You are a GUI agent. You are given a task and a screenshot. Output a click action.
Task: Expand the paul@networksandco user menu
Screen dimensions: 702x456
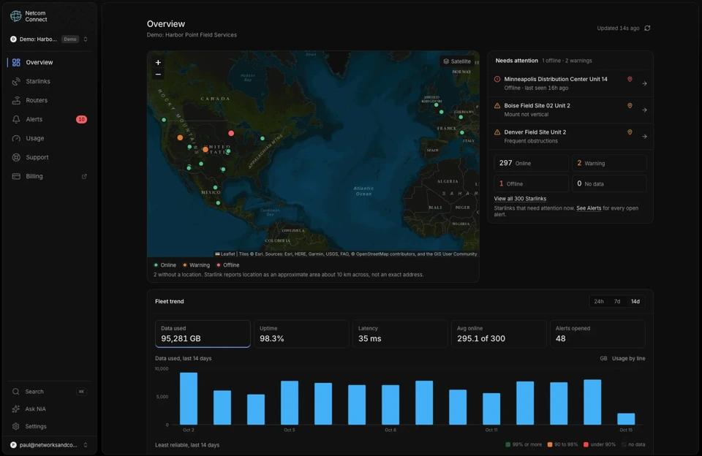pos(49,445)
